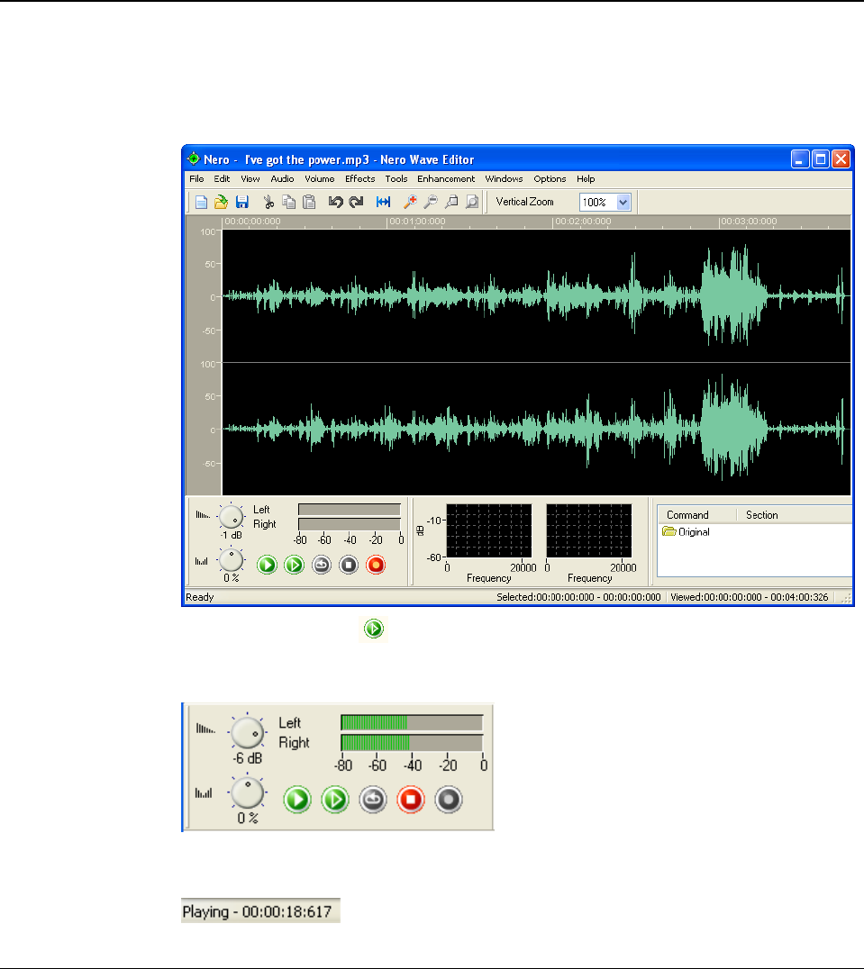Image resolution: width=864 pixels, height=969 pixels.
Task: Click the second spectrum analyzer display
Action: tap(589, 530)
